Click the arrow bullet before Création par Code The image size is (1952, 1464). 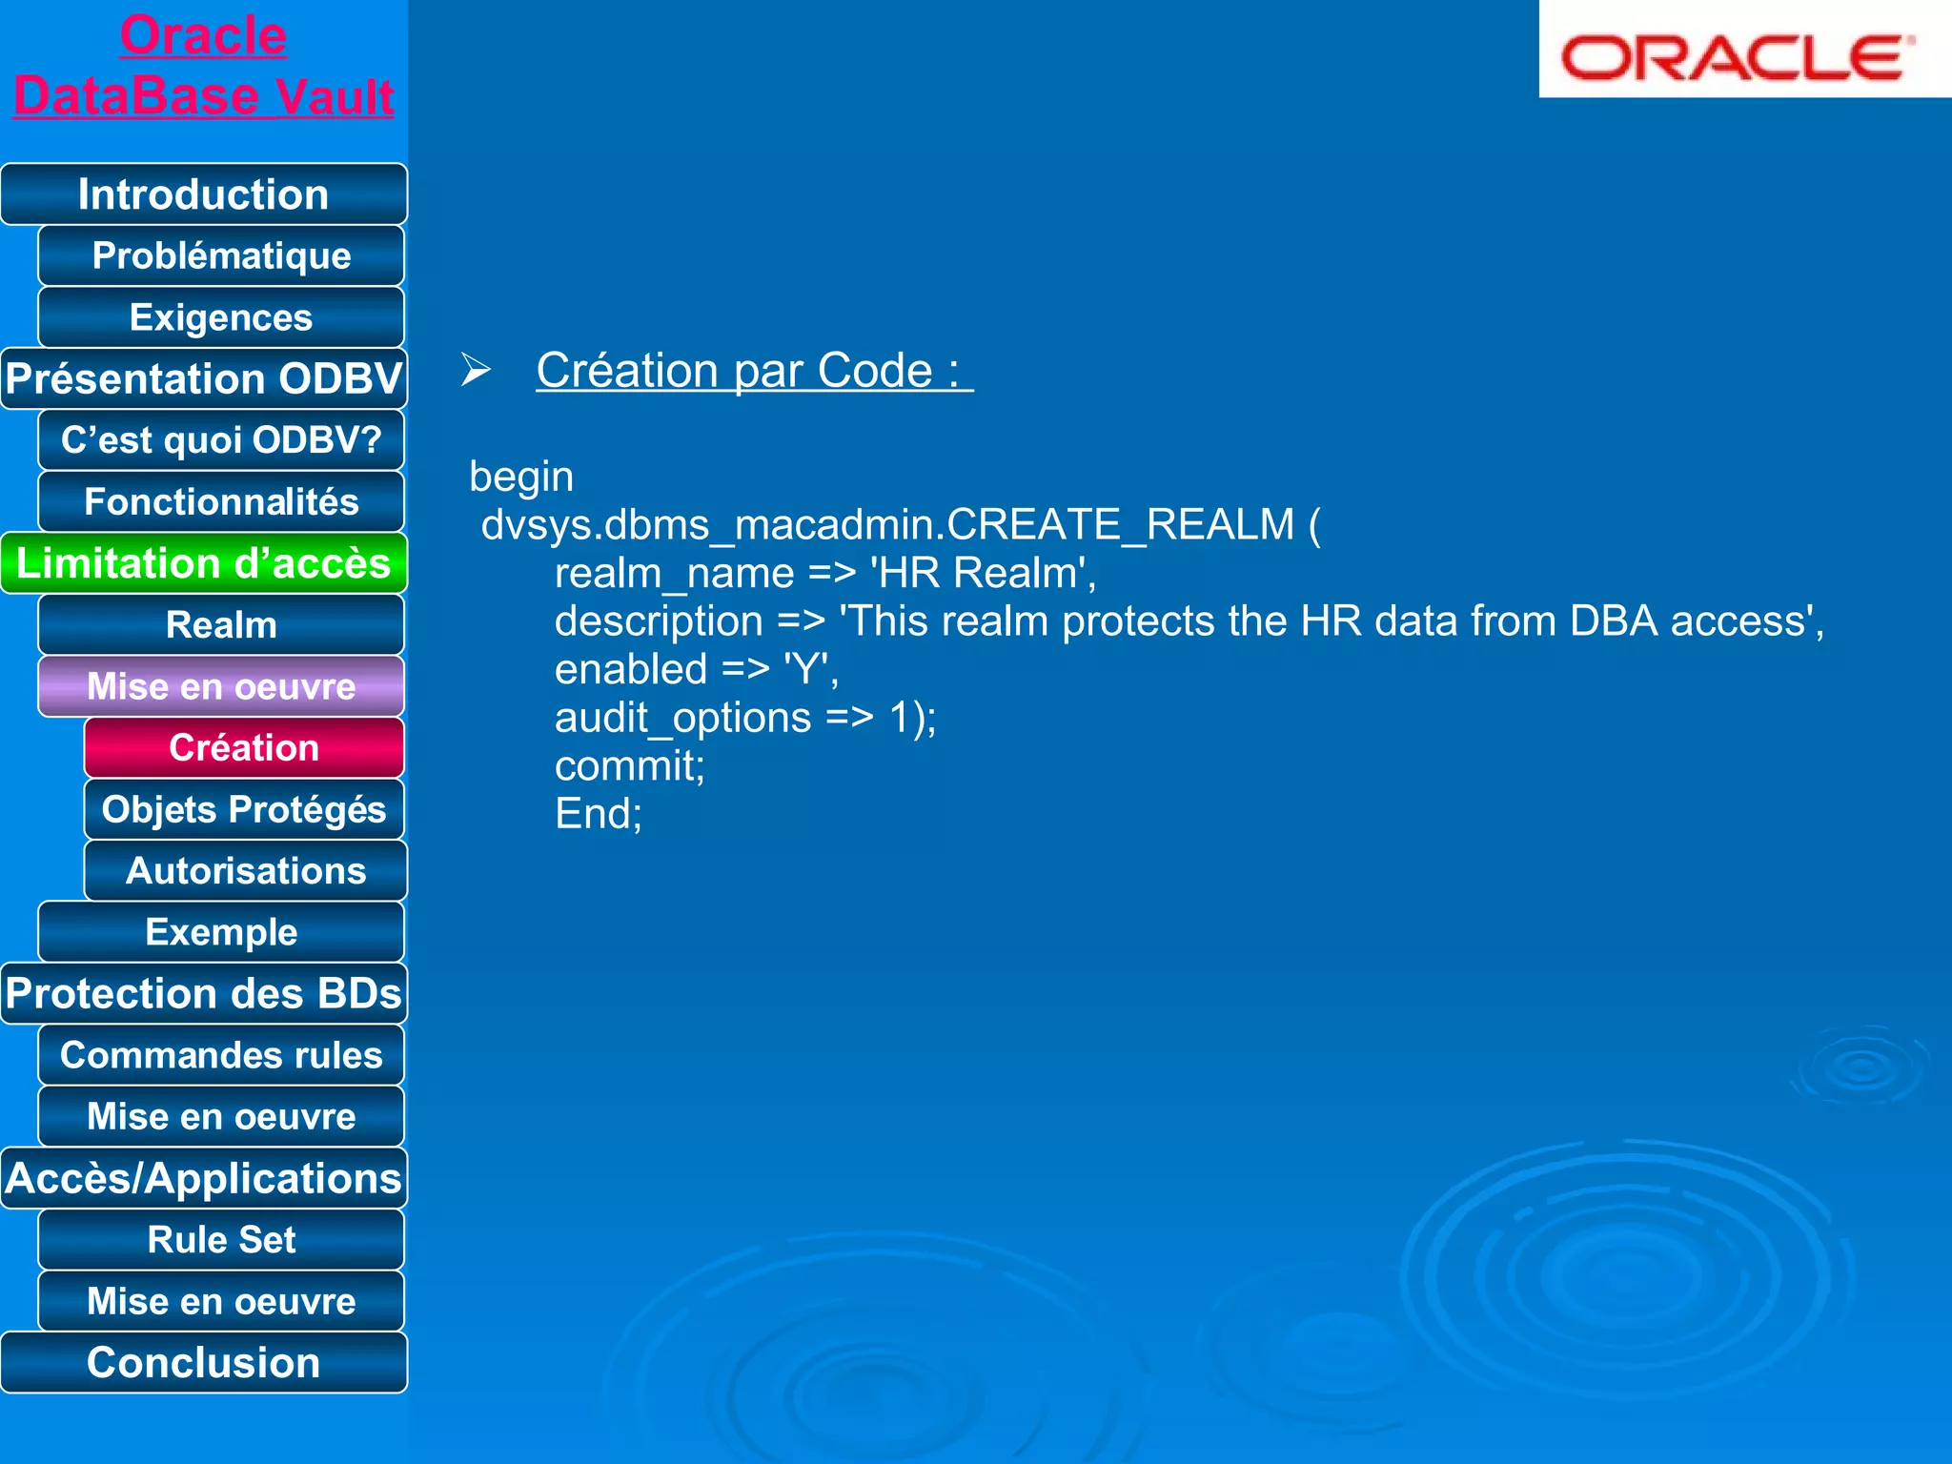pyautogui.click(x=476, y=370)
